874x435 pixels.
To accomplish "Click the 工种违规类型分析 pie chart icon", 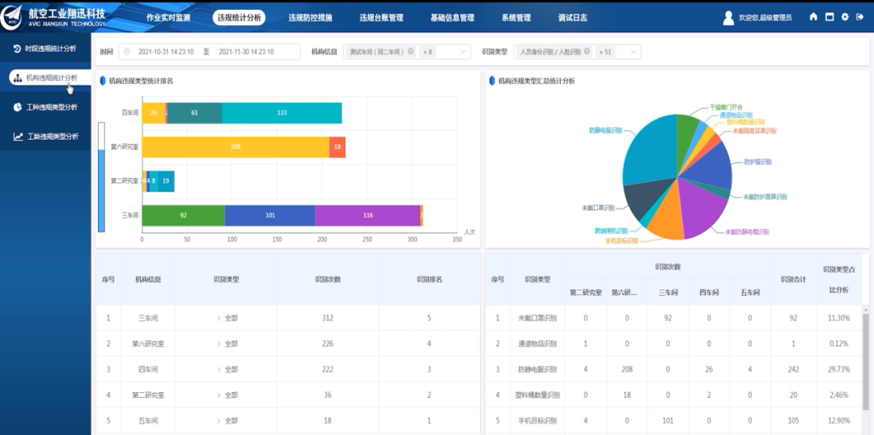I will (18, 107).
